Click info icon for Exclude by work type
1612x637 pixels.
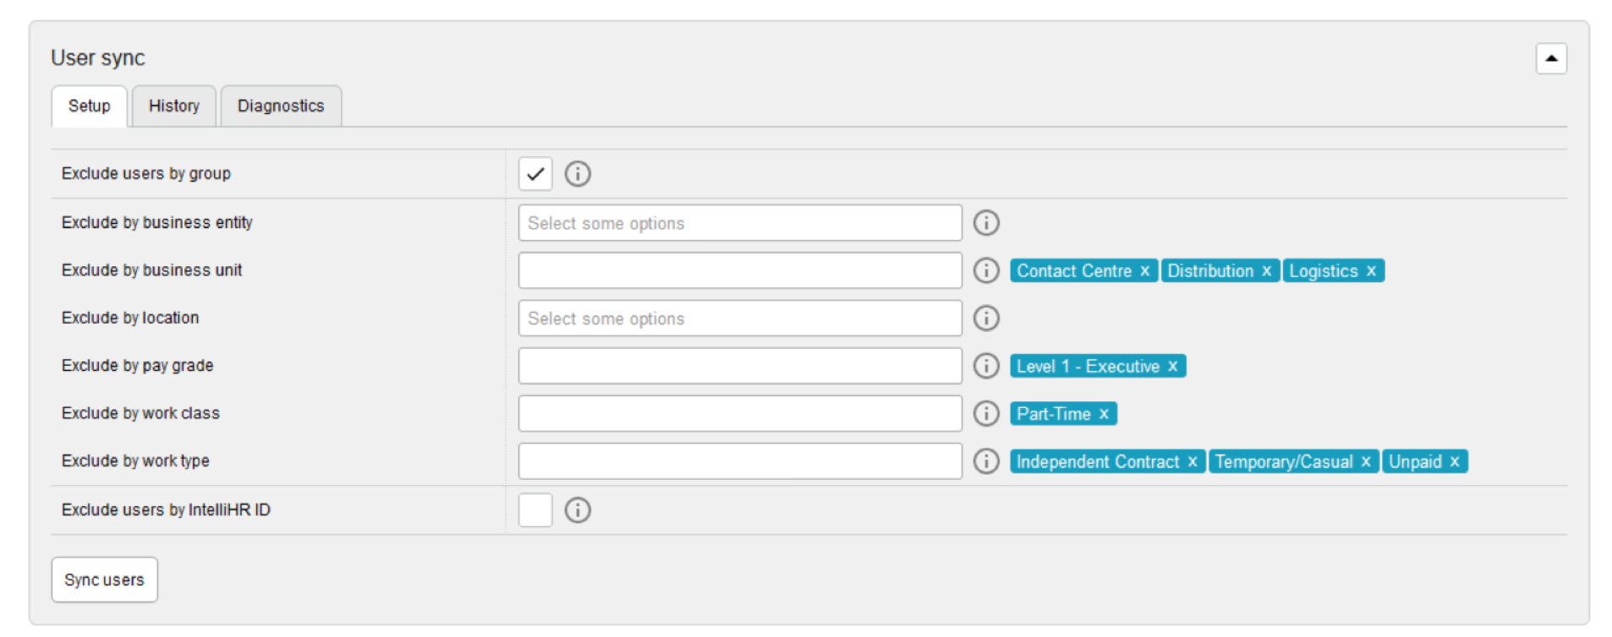tap(986, 461)
